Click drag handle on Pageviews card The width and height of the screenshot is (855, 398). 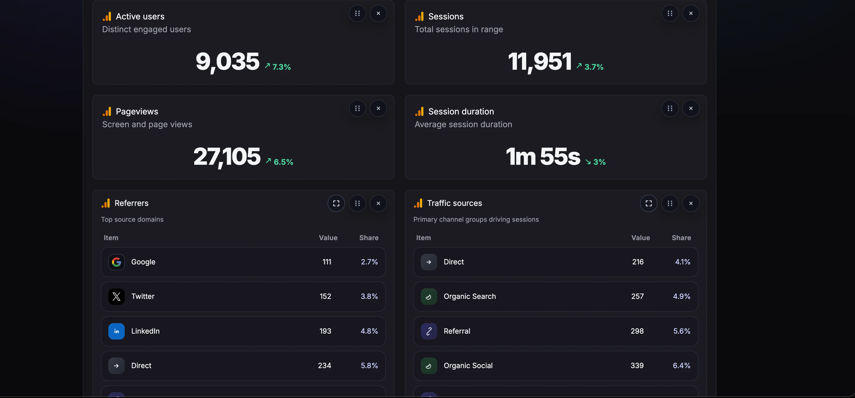tap(357, 108)
